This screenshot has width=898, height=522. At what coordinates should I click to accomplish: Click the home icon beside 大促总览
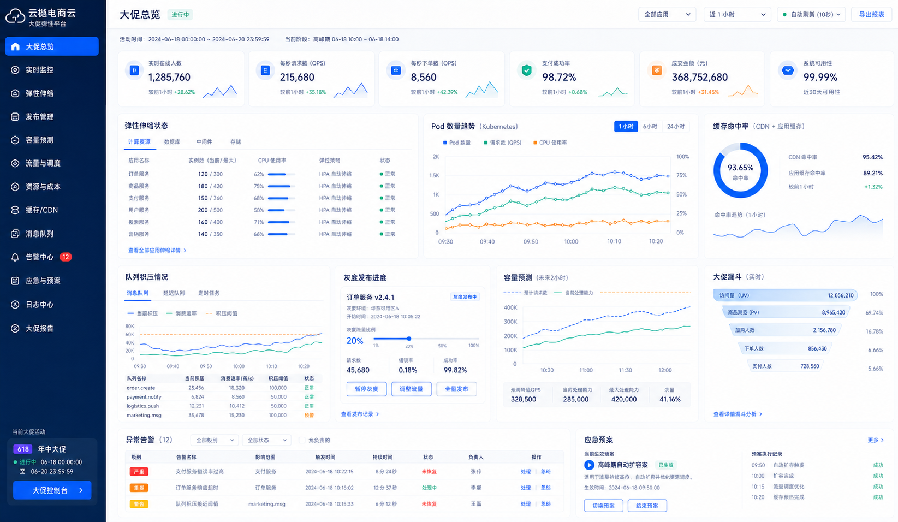15,46
